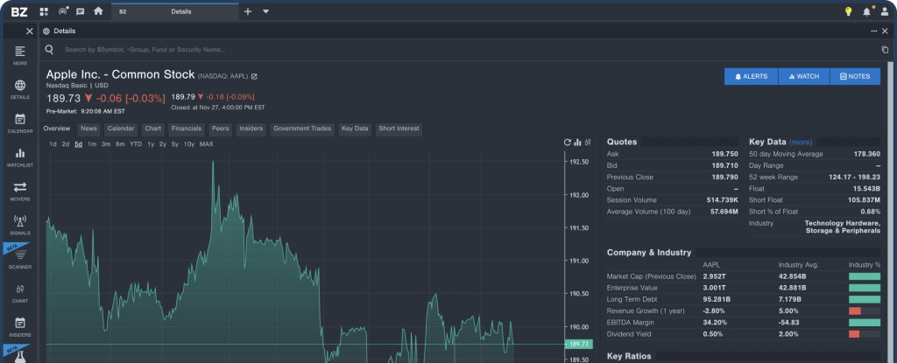Open the user account profile icon

885,11
